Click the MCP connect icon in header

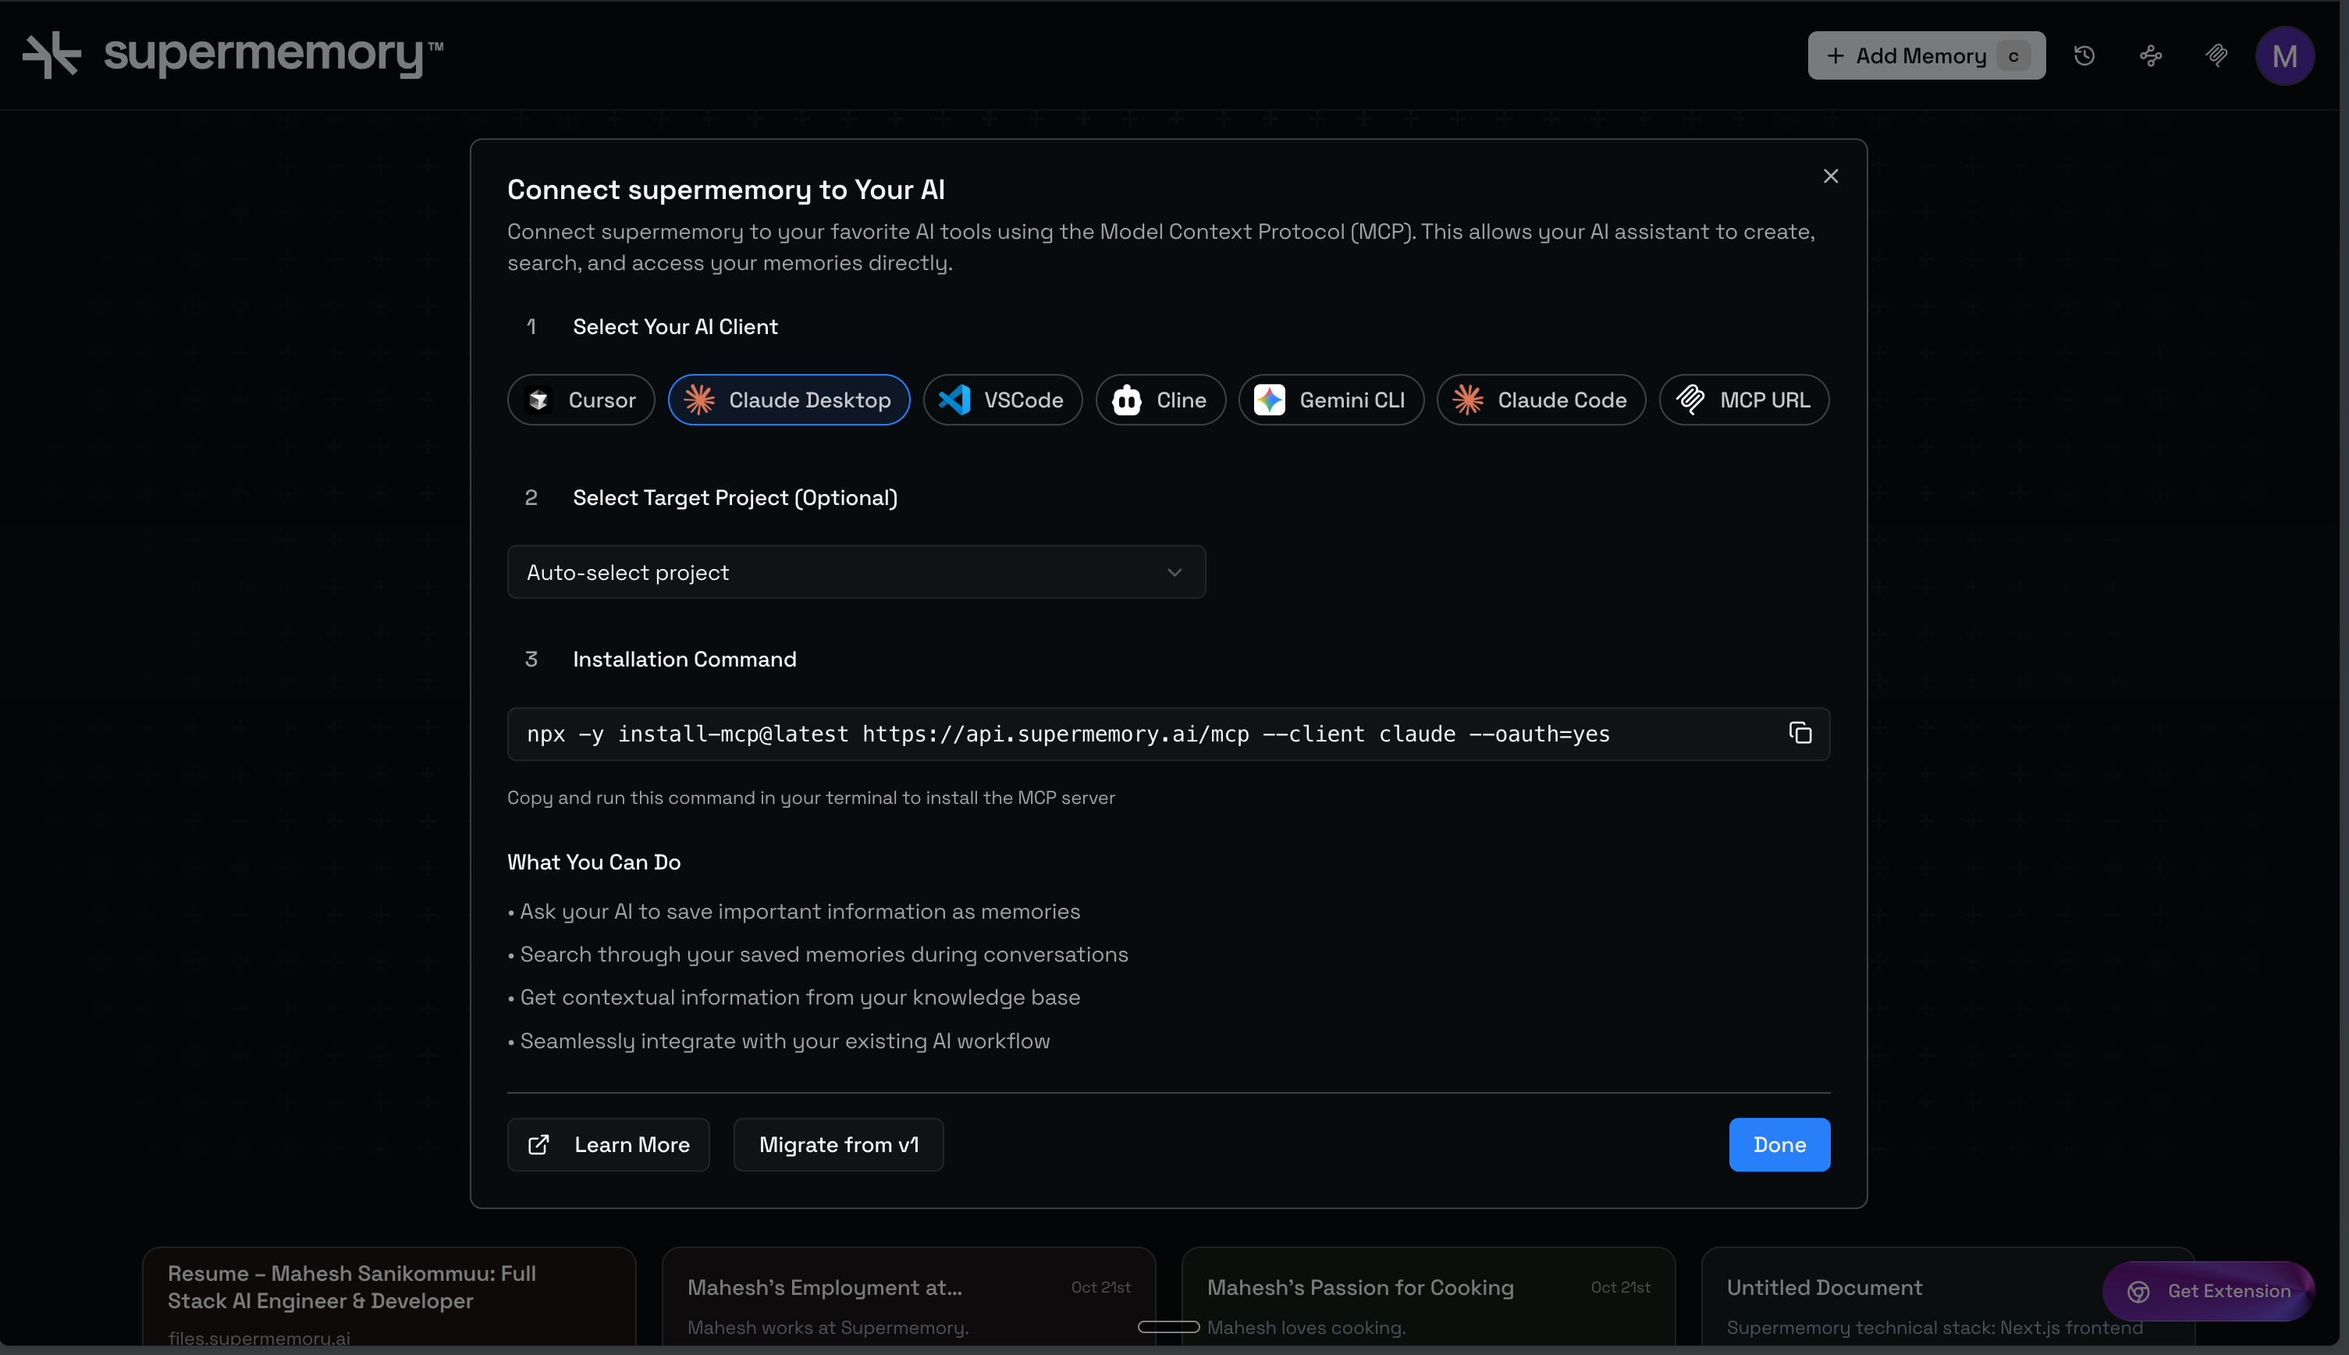click(2216, 56)
